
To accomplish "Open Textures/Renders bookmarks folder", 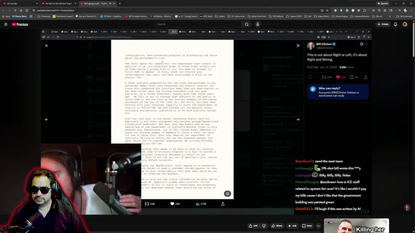I will (x=360, y=16).
